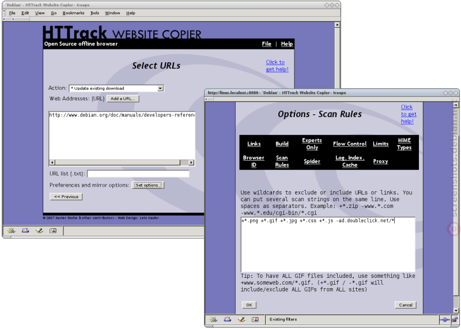Open Navigator icon in main window status bar
461x329 pixels.
click(x=11, y=231)
